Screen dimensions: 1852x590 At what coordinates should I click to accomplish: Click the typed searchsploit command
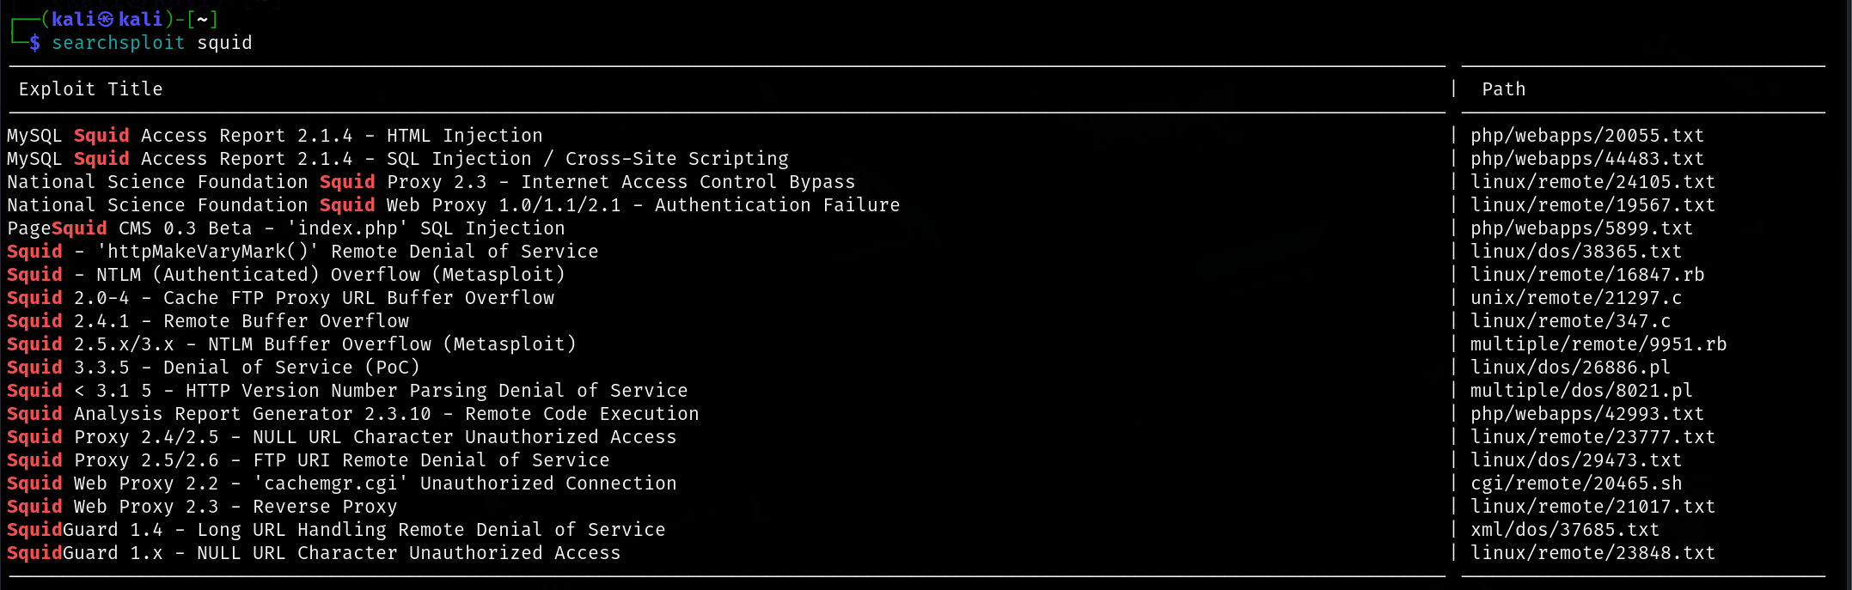point(118,43)
